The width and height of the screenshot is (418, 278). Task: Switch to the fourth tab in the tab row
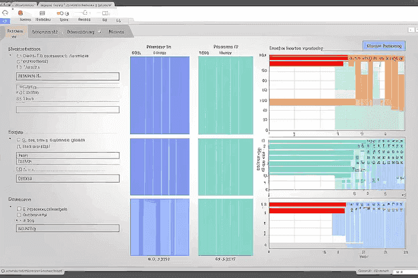[x=116, y=31]
